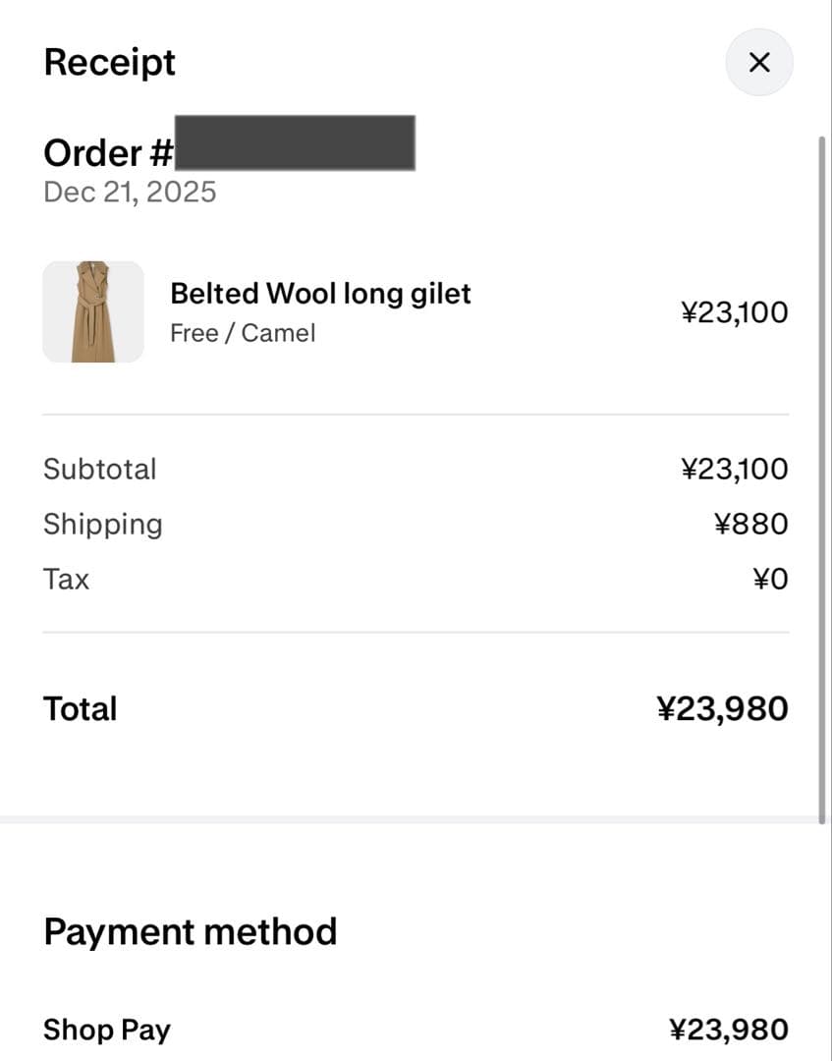Click the gilet product thumbnail image

pos(93,311)
